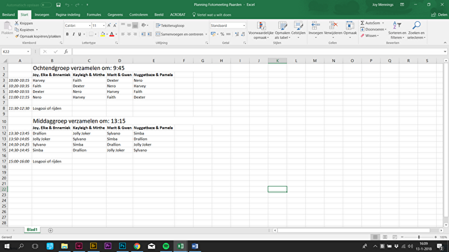Toggle Automatisch opslaan switch
Screen dimensions: 449x252
pyautogui.click(x=46, y=5)
